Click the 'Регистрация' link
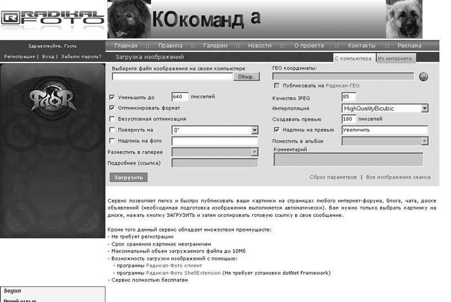The image size is (451, 302). coord(19,56)
